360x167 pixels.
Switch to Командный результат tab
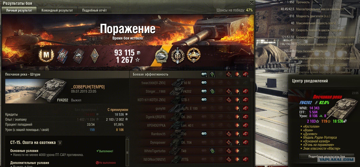point(57,10)
